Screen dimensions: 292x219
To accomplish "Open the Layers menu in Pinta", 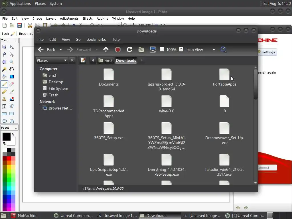I will tap(51, 19).
